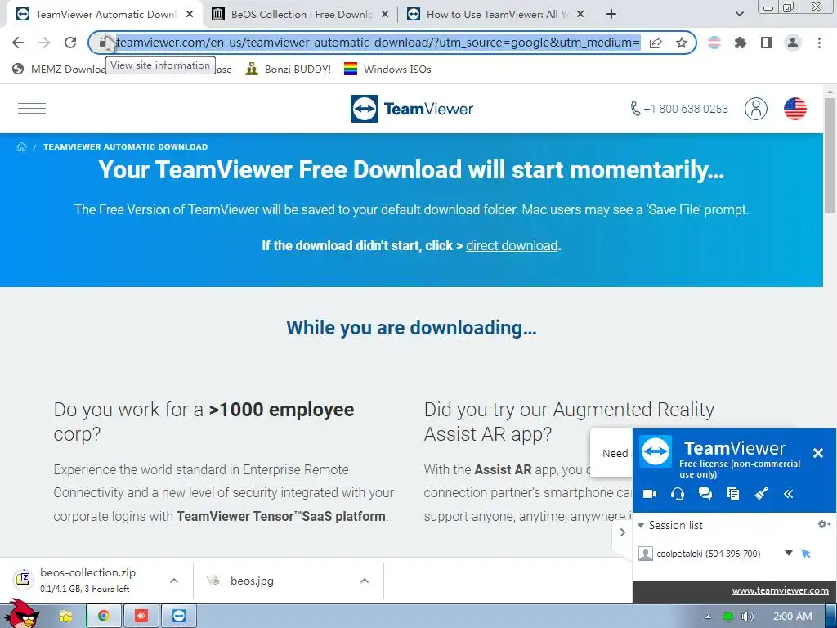Close the BeOS Collection tab

(386, 15)
